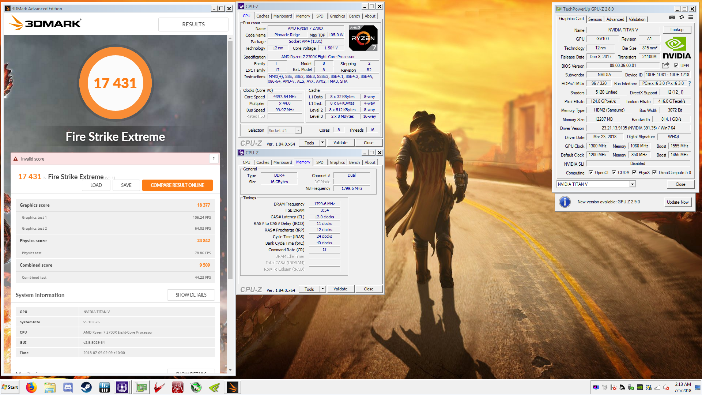
Task: Click the BIOS export/share icon in GPU-Z
Action: [x=665, y=65]
